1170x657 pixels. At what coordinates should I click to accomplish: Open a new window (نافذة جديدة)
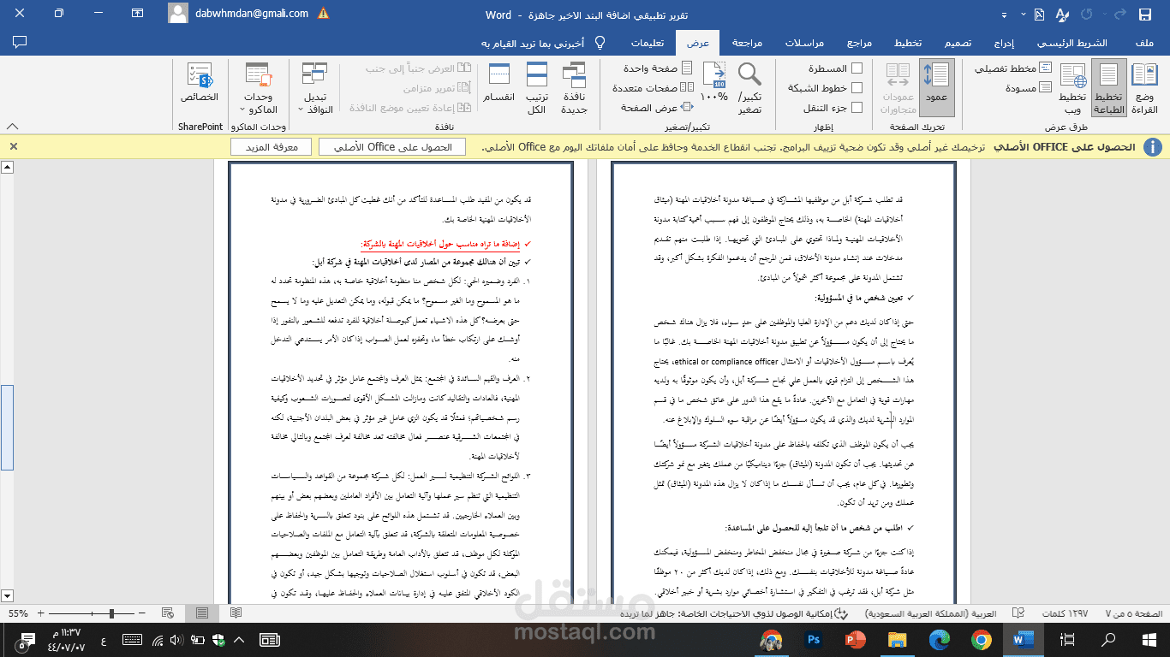coord(573,88)
